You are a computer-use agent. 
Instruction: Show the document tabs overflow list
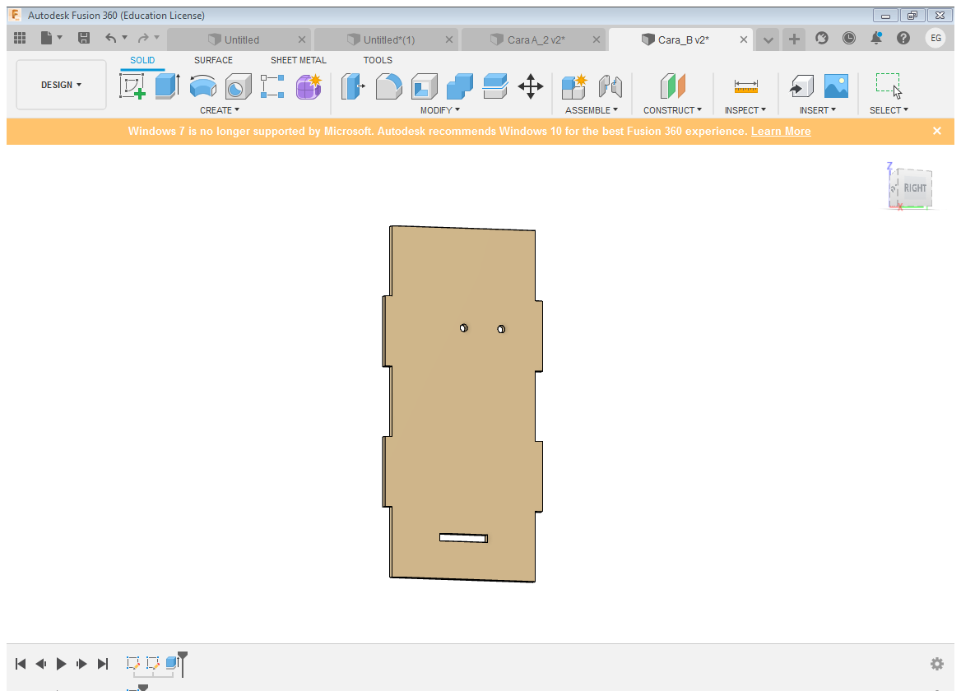[x=768, y=39]
